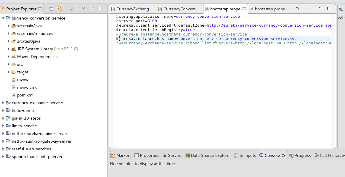345x177 pixels.
Task: Open the Project Explorer view menu arrow
Action: click(83, 8)
